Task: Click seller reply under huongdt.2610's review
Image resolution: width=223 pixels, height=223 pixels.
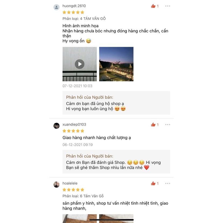Action: pos(116,103)
